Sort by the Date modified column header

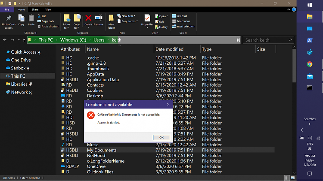tap(169, 49)
